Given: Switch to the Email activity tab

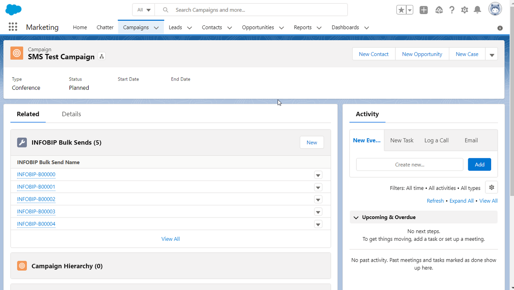Looking at the screenshot, I should (x=471, y=140).
